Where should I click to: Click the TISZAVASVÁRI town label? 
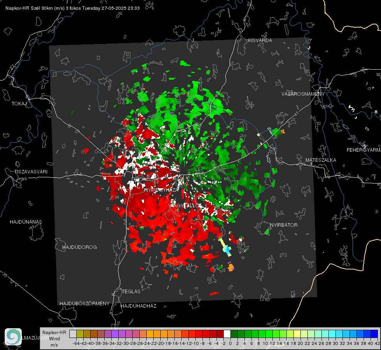coord(31,172)
